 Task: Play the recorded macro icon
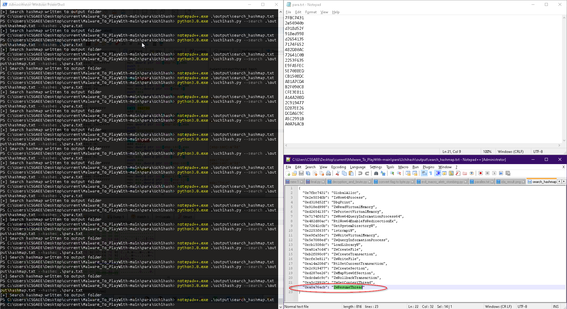(x=493, y=173)
